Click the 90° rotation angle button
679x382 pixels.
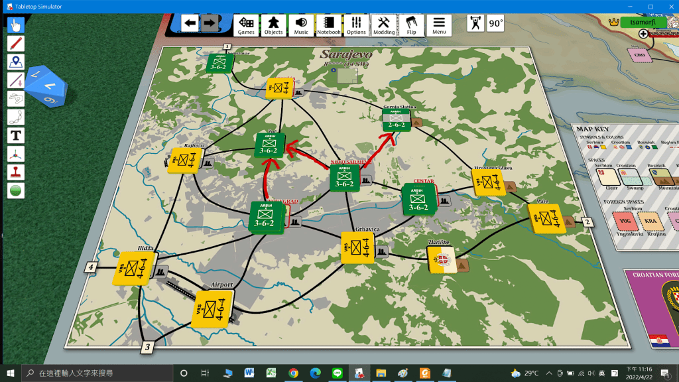495,23
